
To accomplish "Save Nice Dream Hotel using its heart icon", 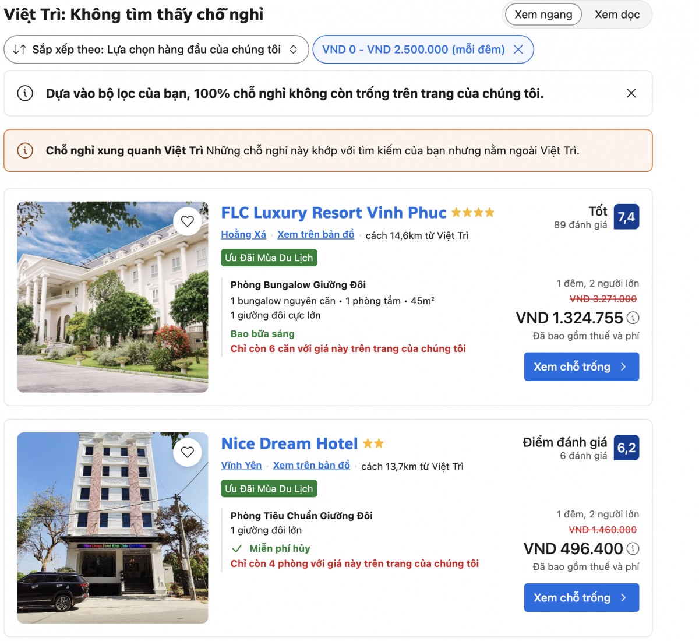I will 188,452.
